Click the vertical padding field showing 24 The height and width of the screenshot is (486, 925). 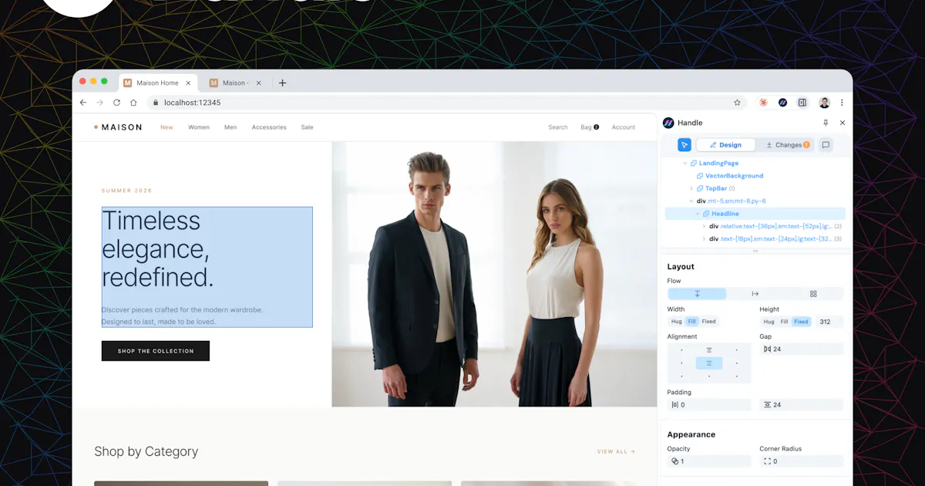coord(802,405)
